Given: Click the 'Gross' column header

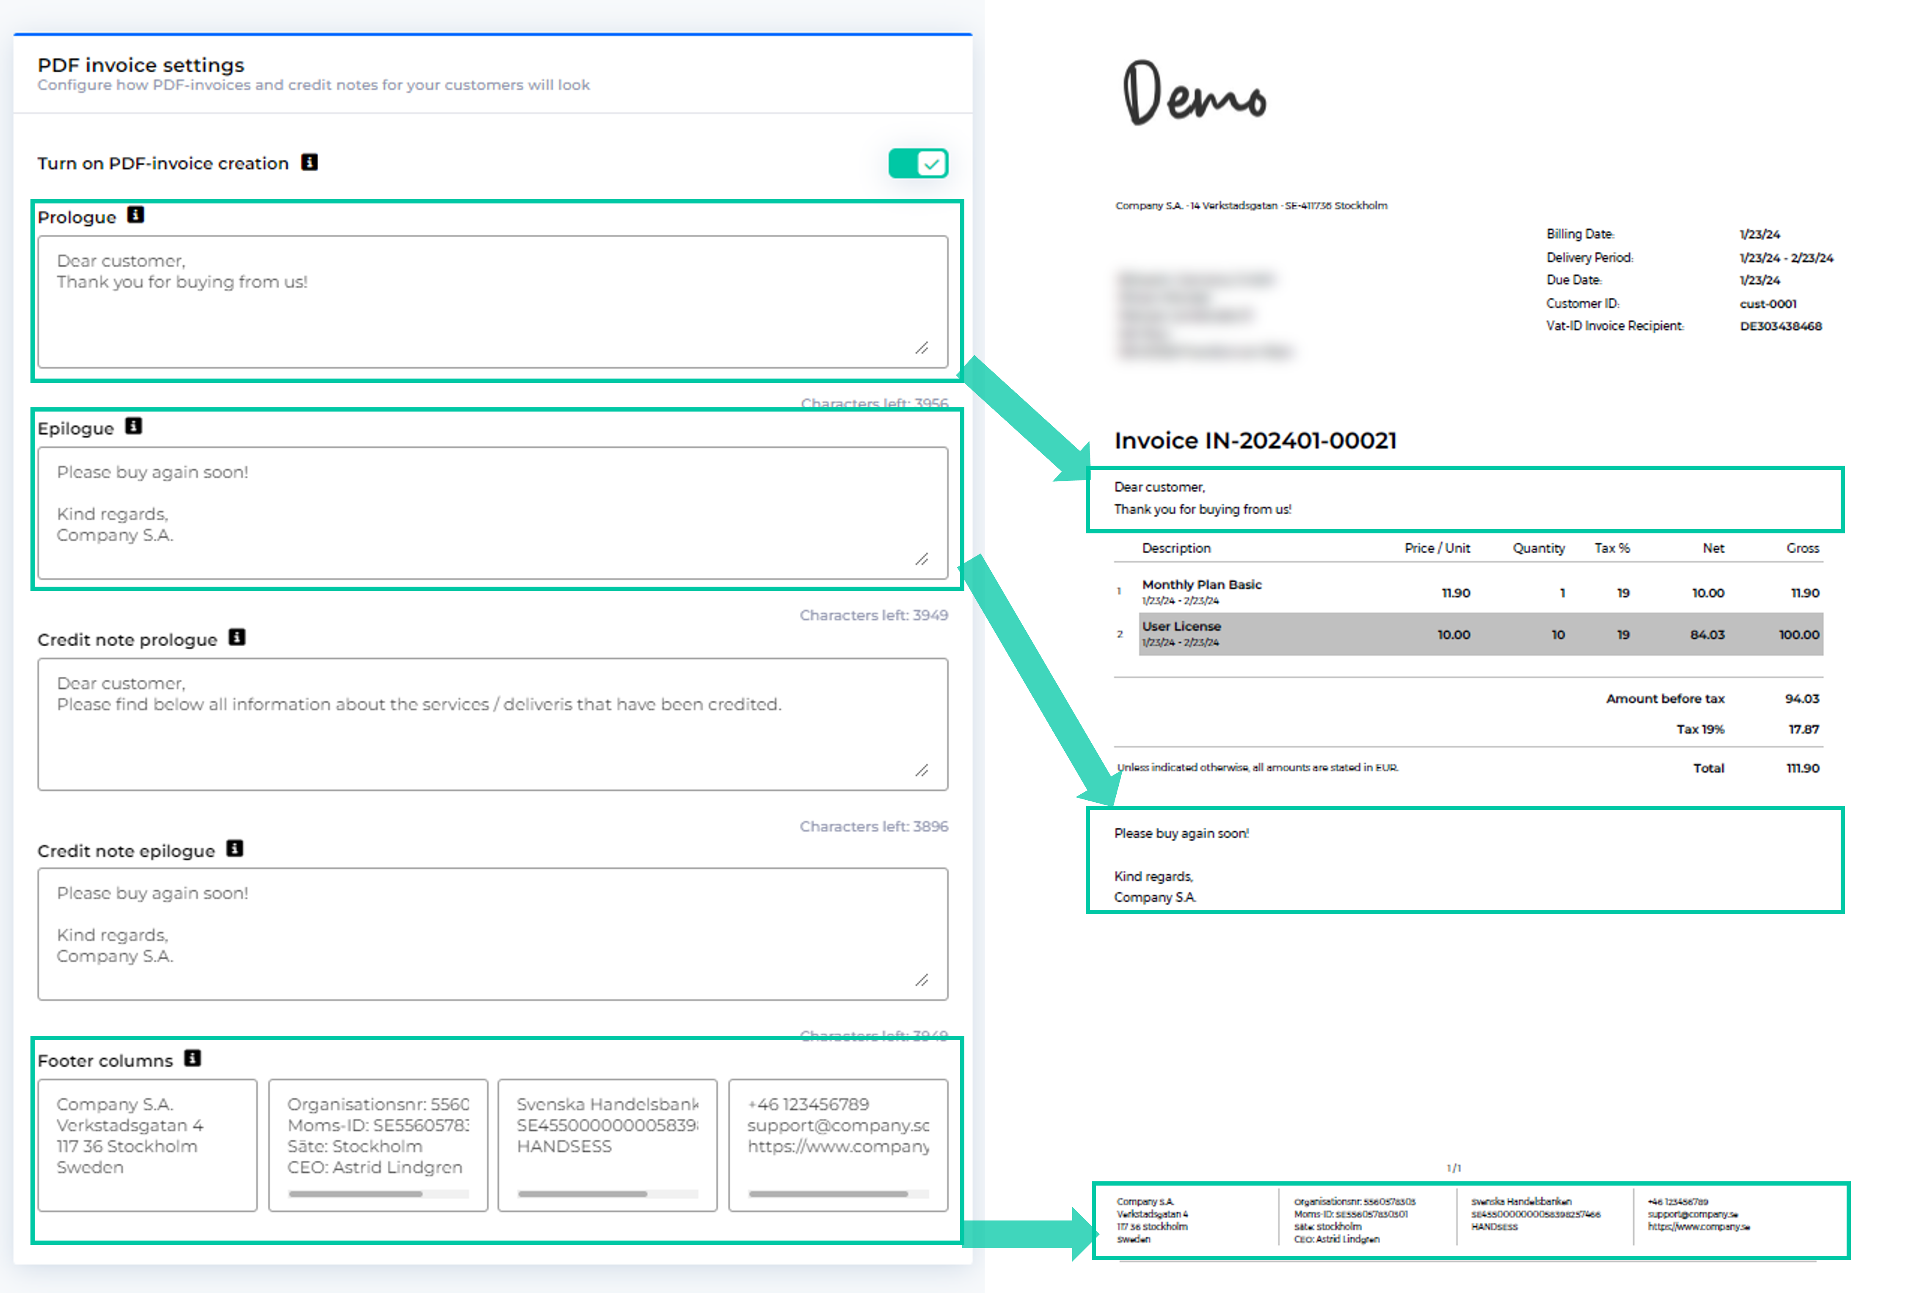Looking at the screenshot, I should (1803, 548).
